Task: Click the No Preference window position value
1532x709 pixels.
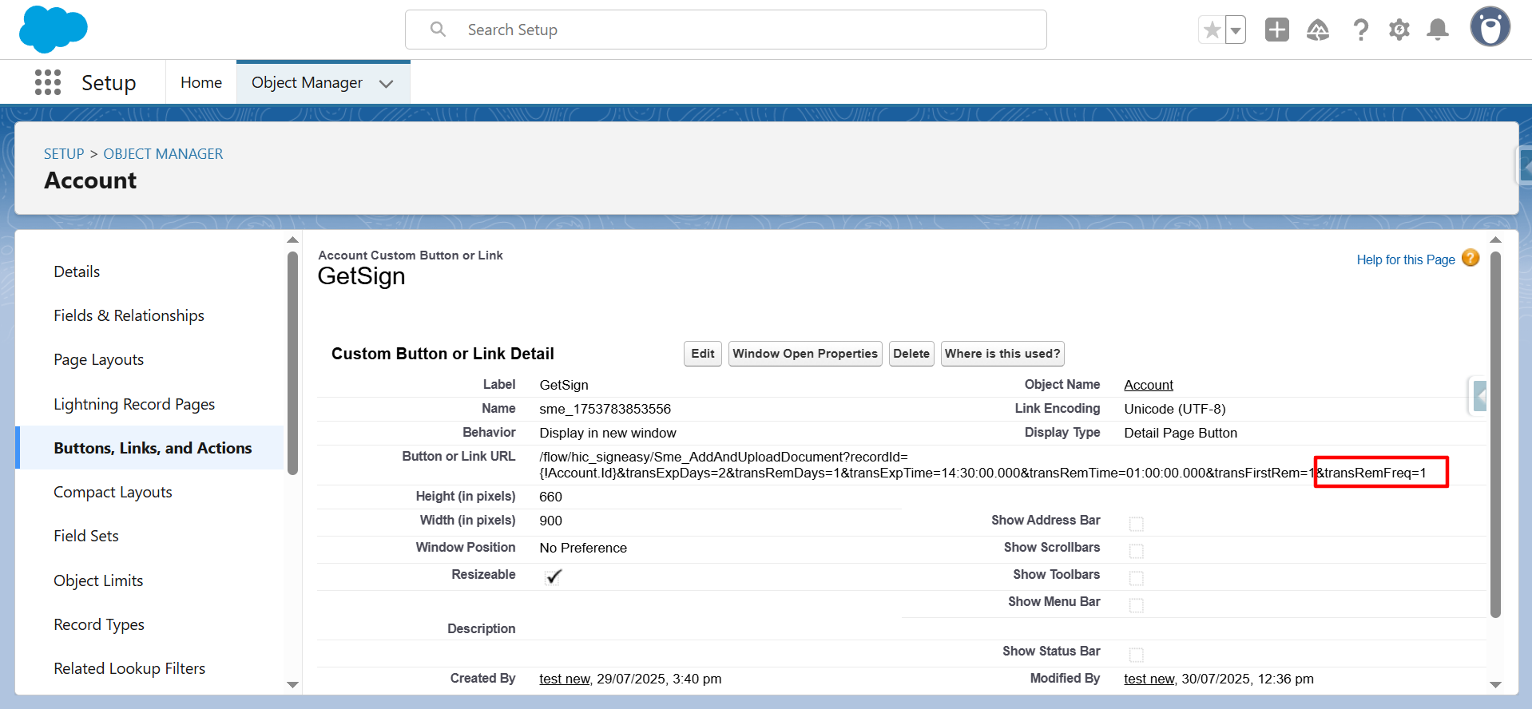Action: (x=583, y=548)
